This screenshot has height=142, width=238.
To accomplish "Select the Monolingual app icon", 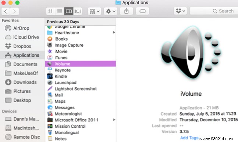I will click(x=50, y=132).
